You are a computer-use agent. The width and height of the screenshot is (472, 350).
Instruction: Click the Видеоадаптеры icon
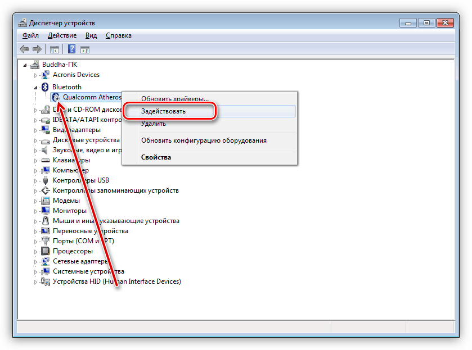(x=46, y=130)
